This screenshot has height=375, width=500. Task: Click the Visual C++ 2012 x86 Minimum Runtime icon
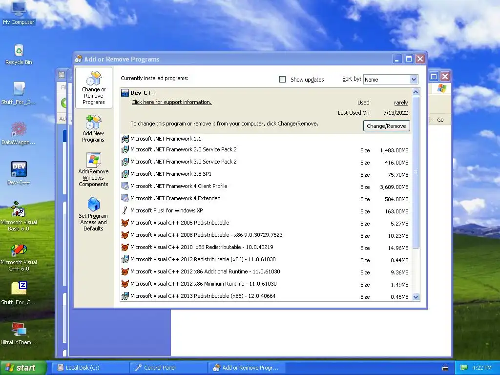click(x=125, y=284)
